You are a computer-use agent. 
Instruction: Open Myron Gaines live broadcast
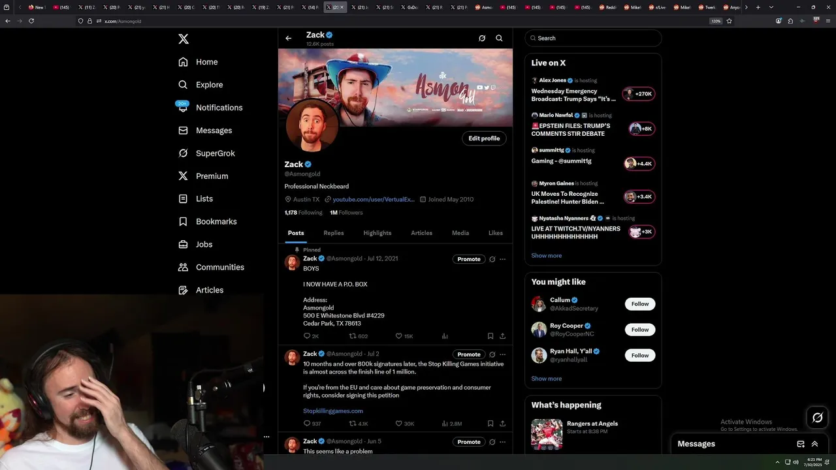point(593,193)
